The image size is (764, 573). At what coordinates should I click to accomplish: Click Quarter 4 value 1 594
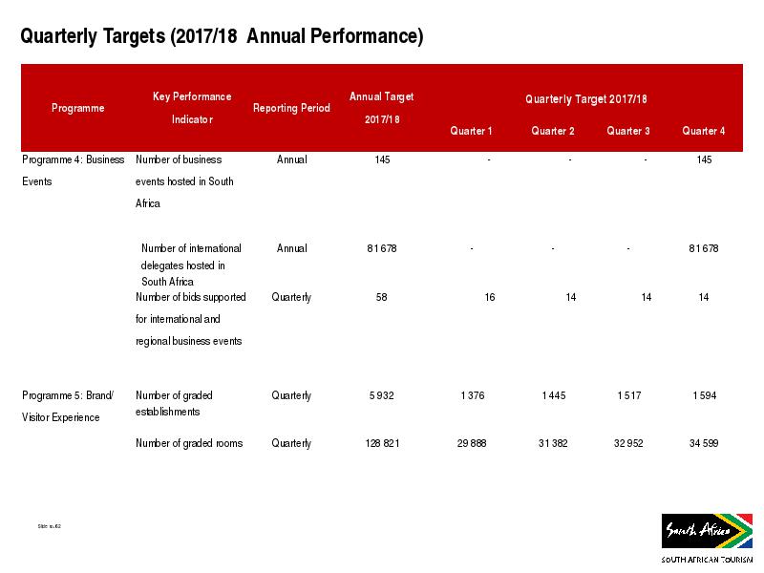(705, 395)
